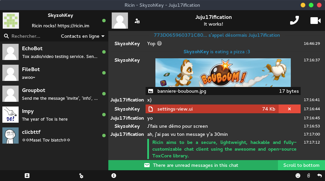Click EchoBot's online status dot

pyautogui.click(x=104, y=52)
